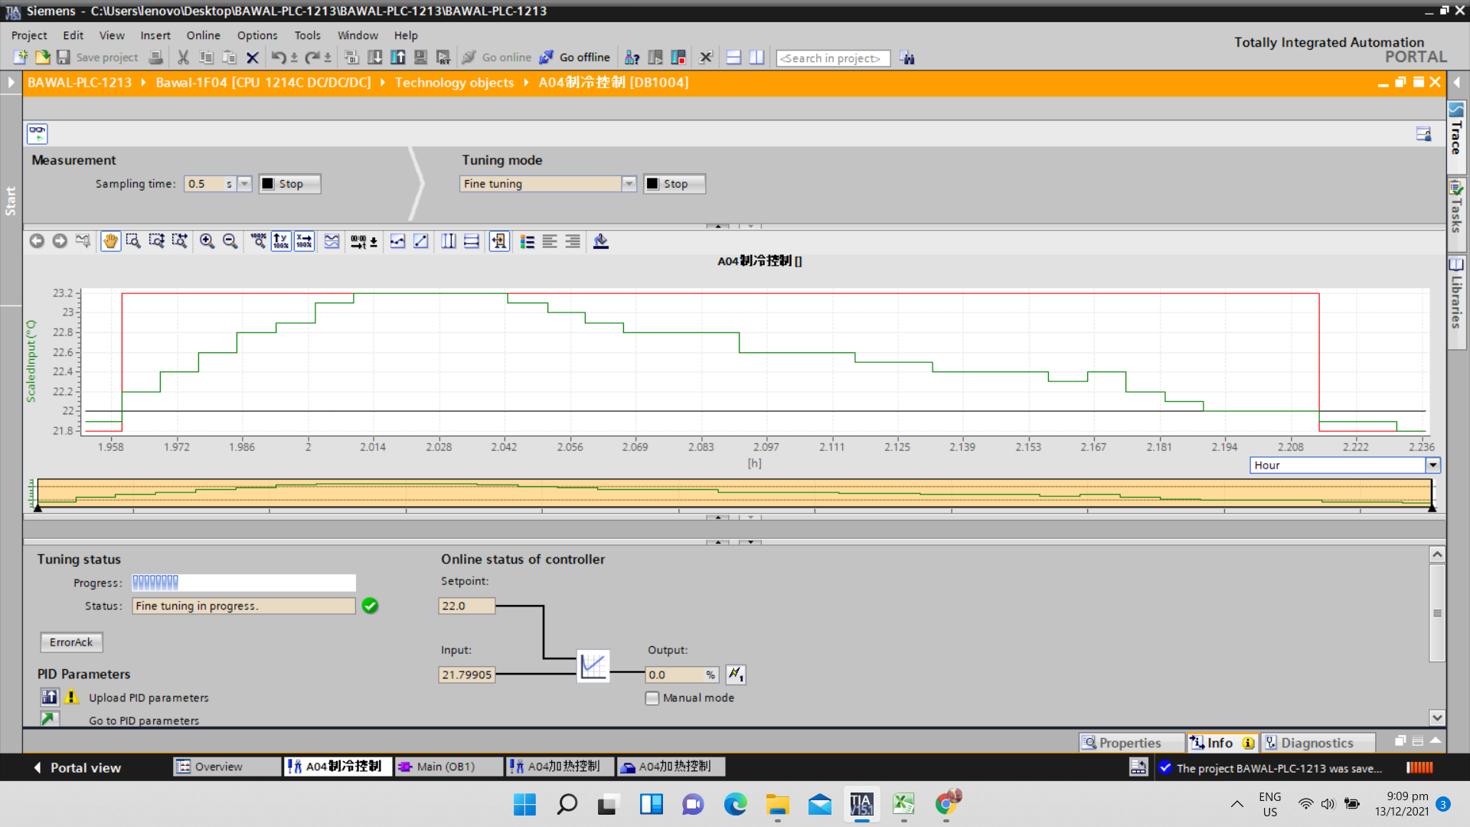The width and height of the screenshot is (1470, 827).
Task: Click Upload PID parameters icon
Action: click(x=50, y=697)
